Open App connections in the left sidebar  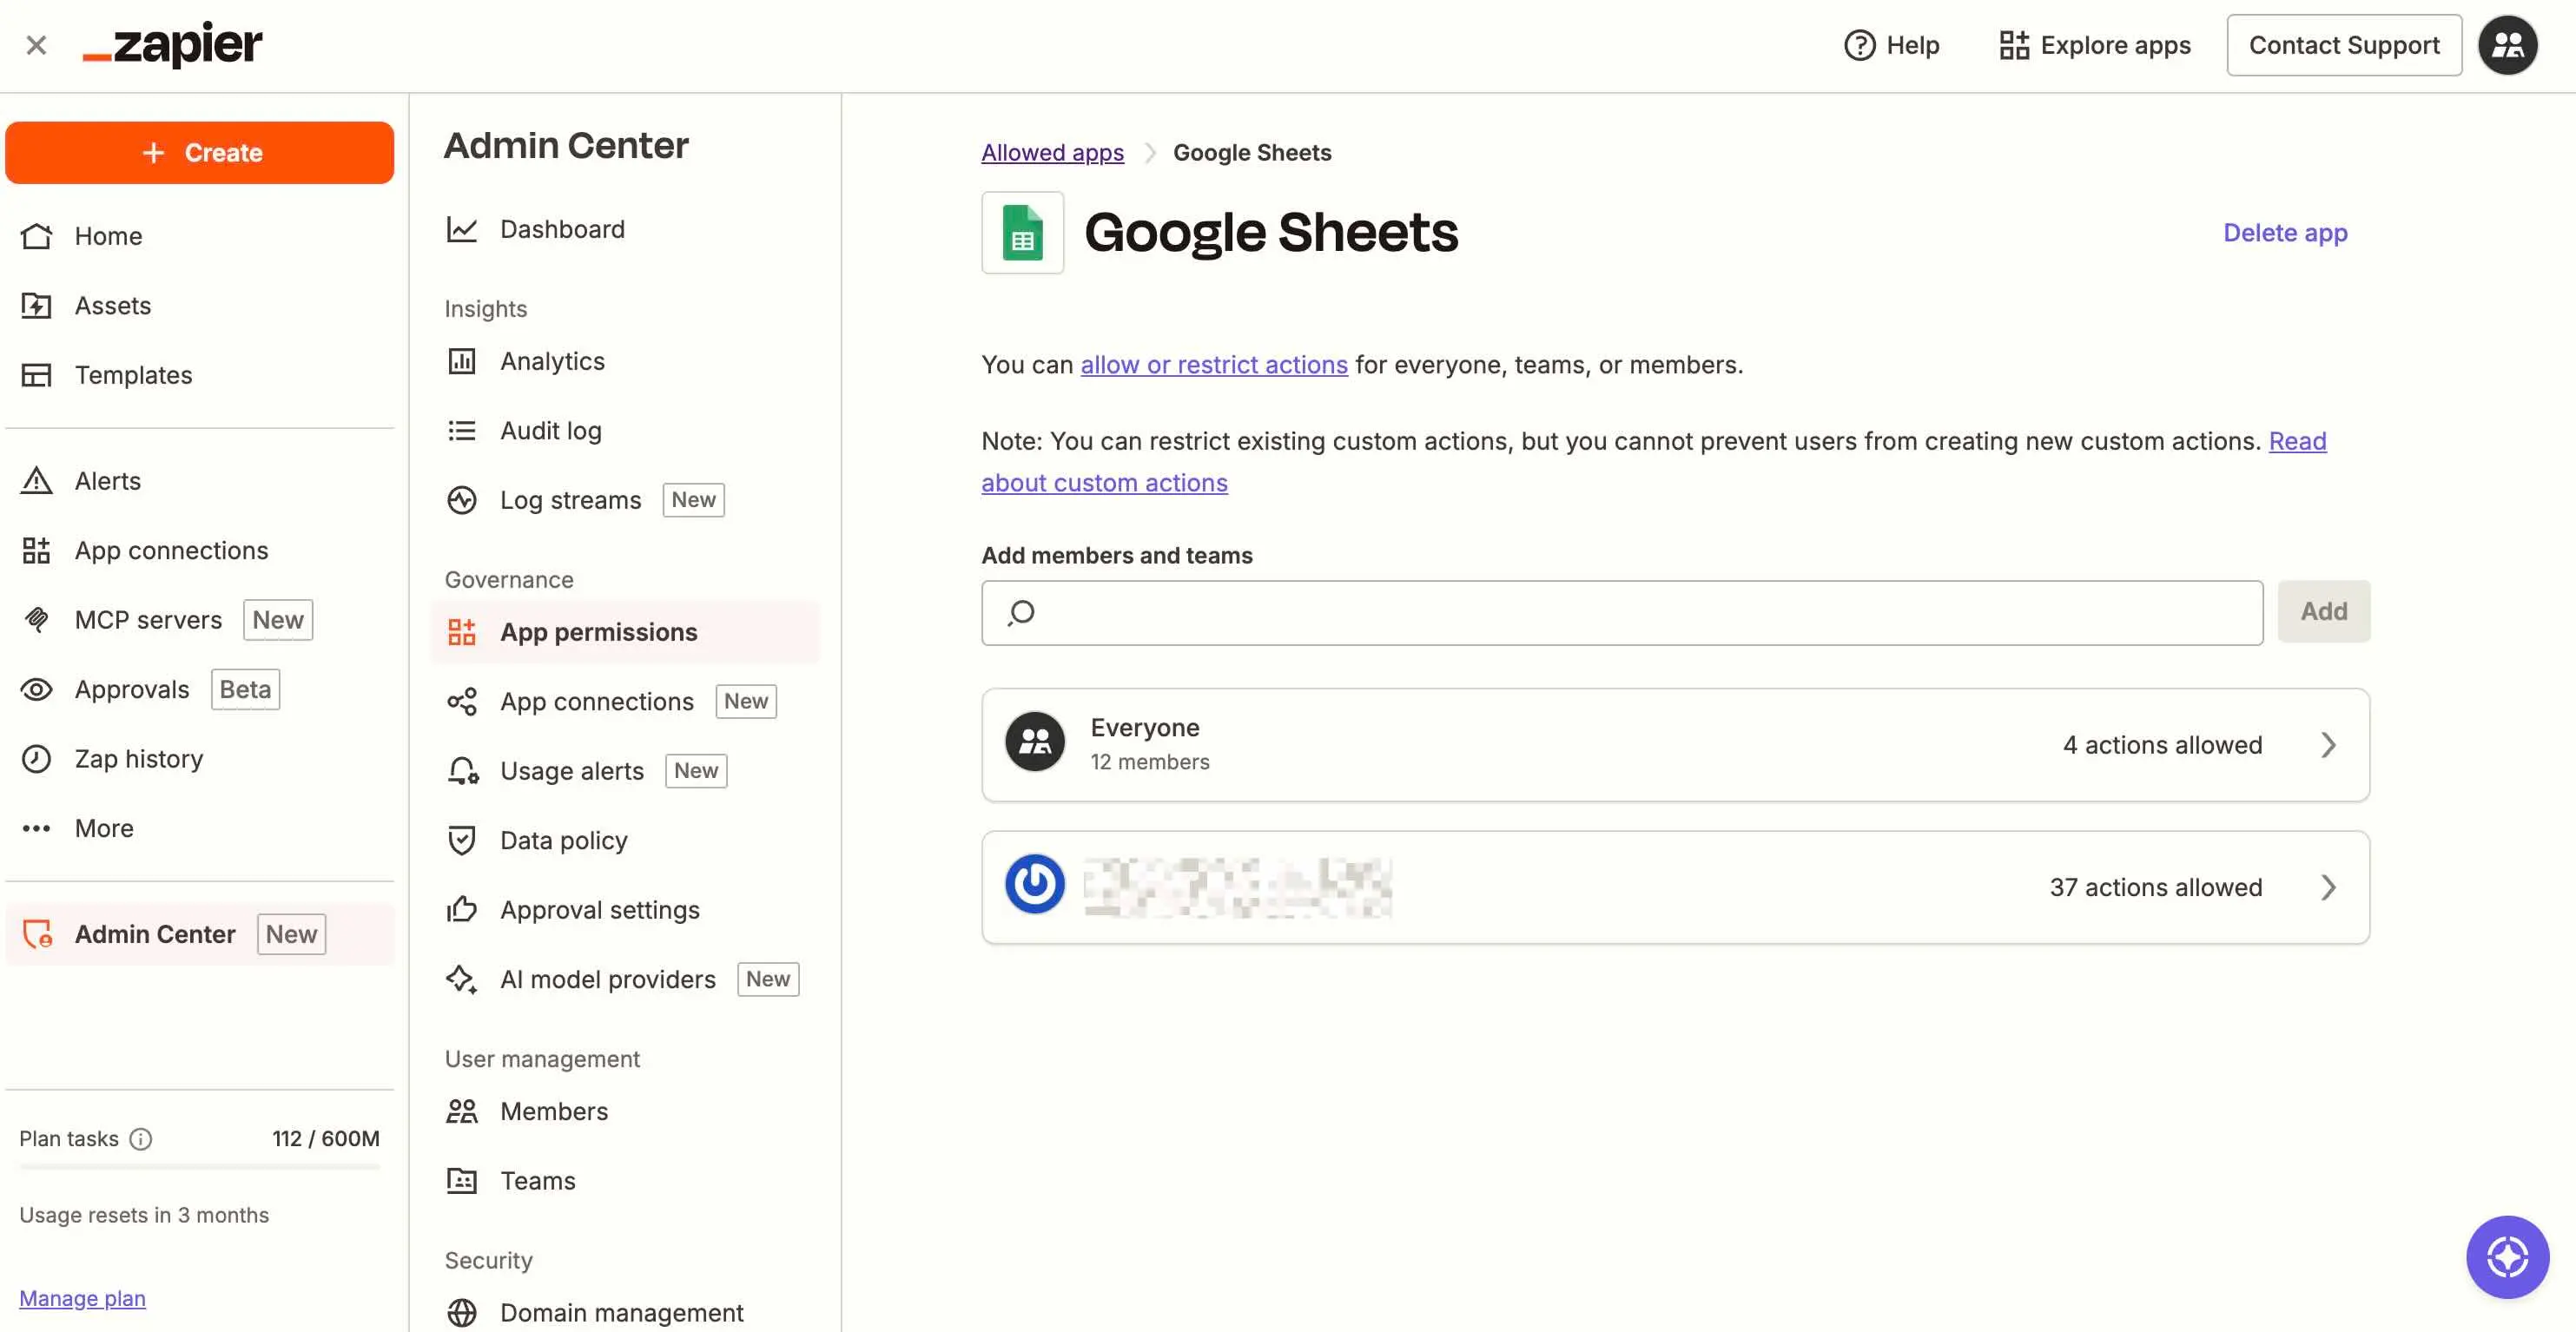tap(200, 551)
